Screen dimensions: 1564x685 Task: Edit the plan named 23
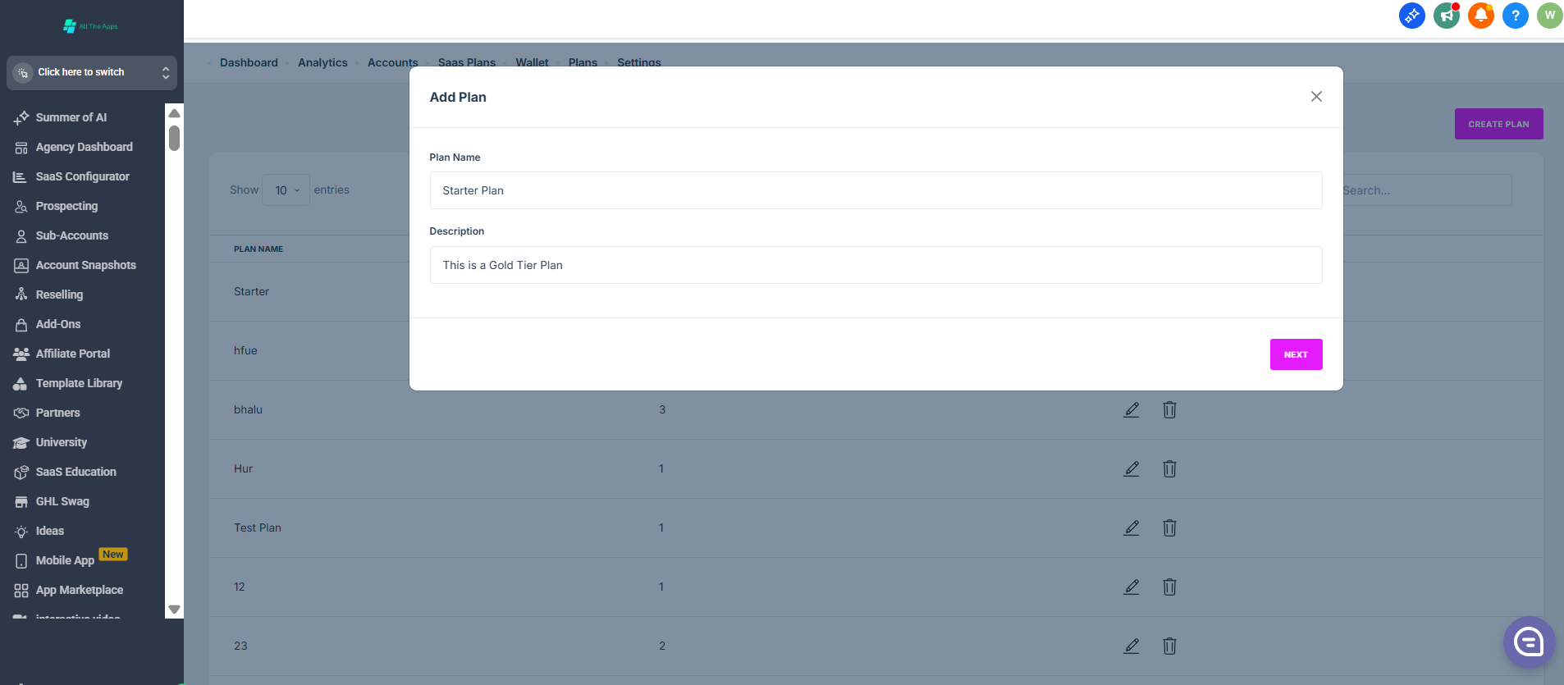coord(1132,646)
